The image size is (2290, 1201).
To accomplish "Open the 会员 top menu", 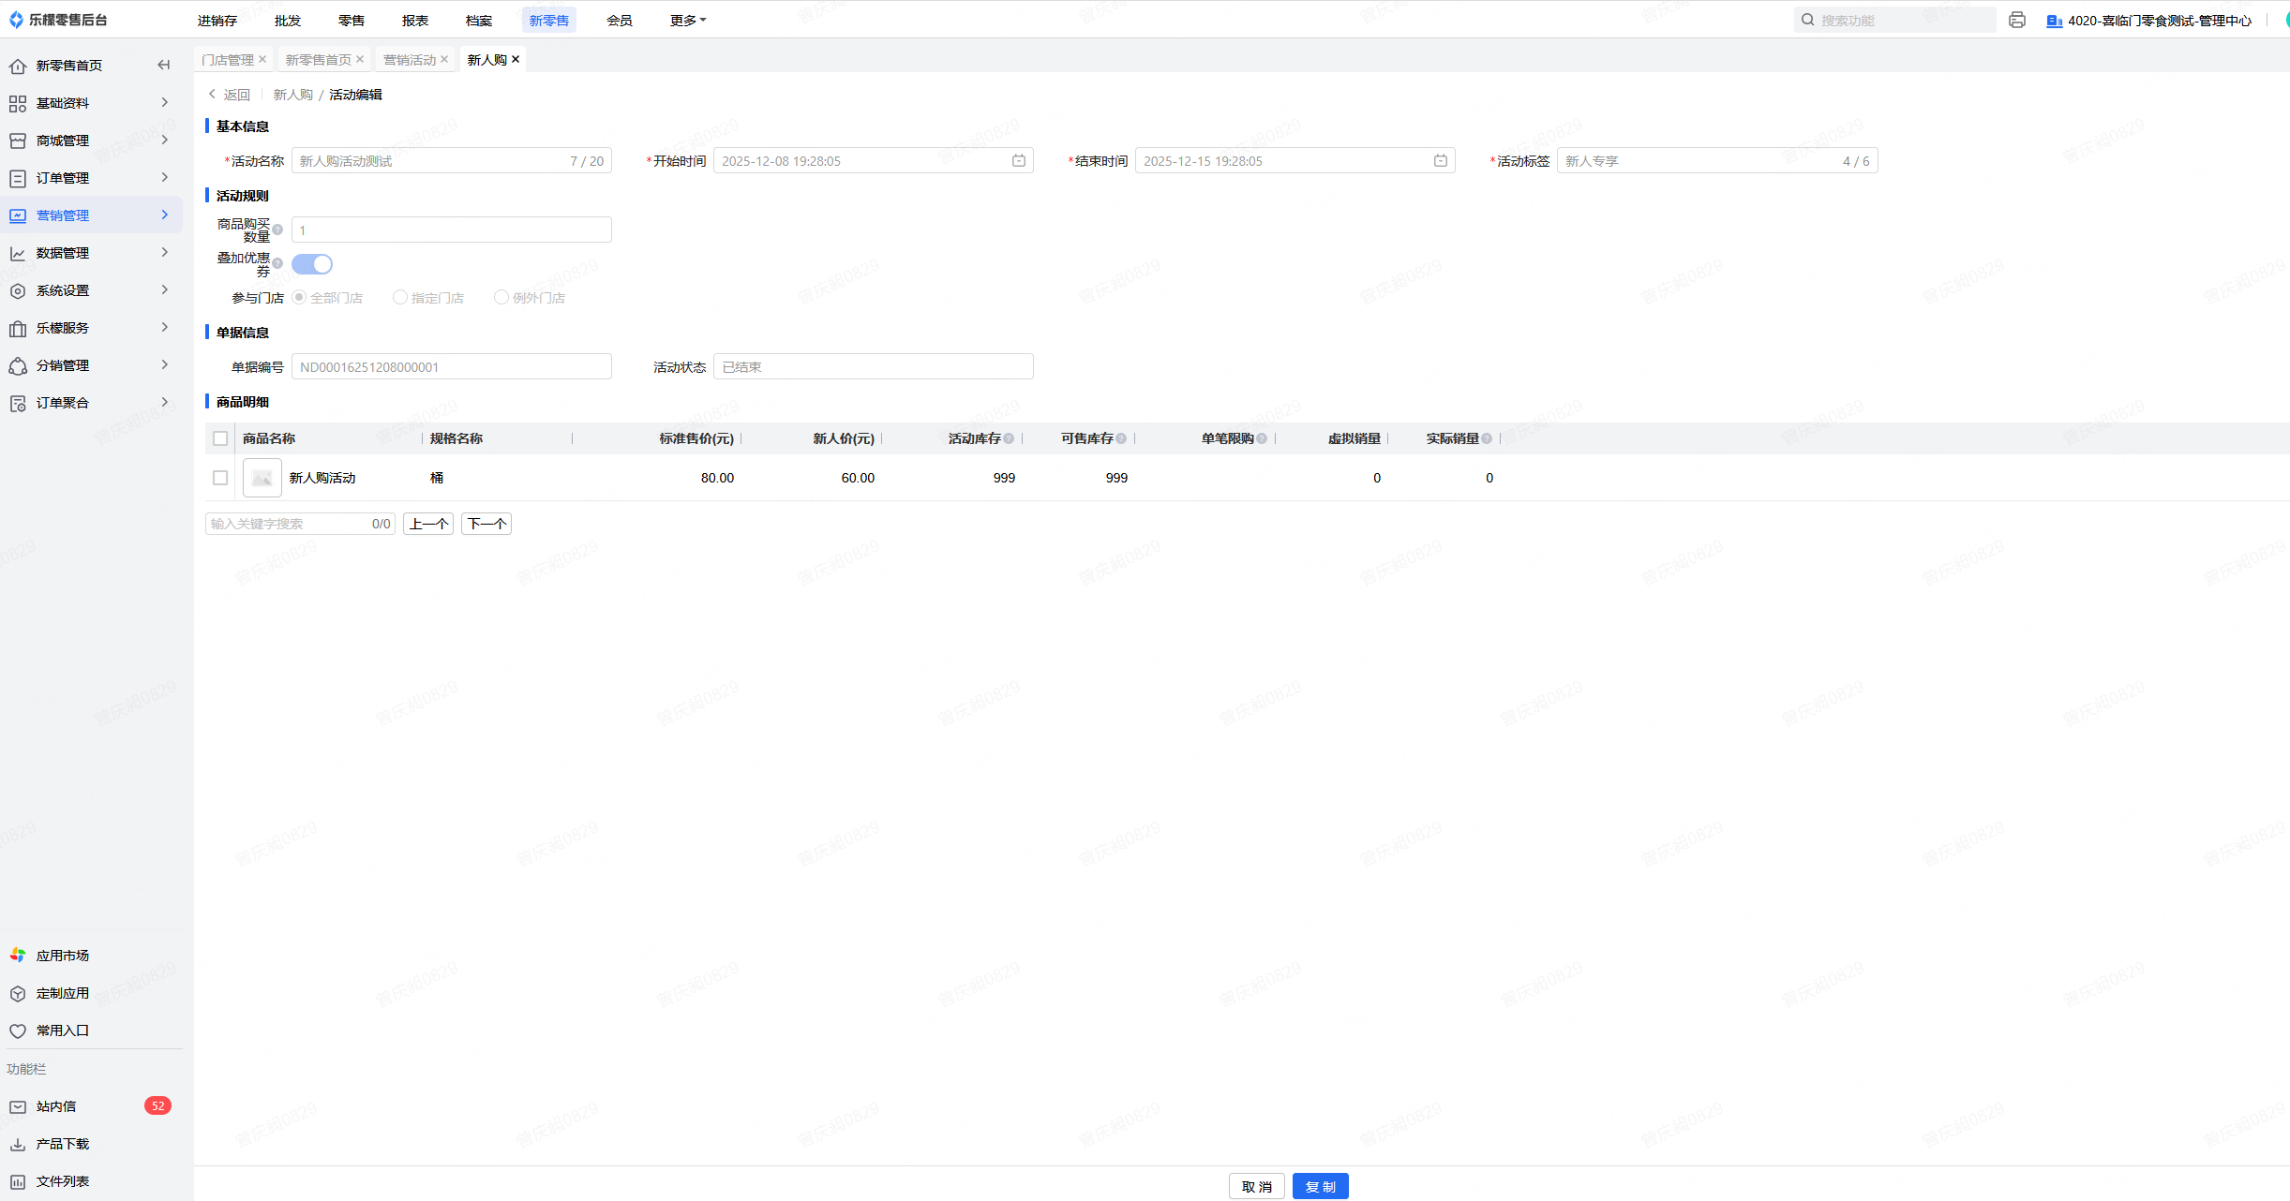I will coord(619,20).
